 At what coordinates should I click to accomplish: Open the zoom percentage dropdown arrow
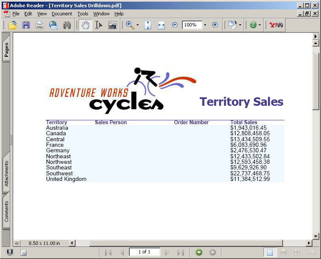[205, 25]
